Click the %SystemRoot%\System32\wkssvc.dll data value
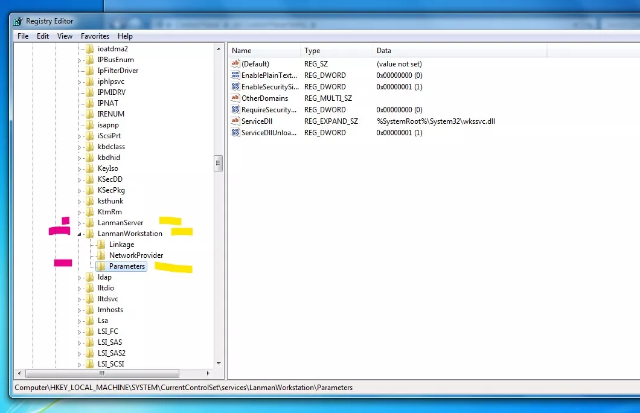 (x=435, y=121)
